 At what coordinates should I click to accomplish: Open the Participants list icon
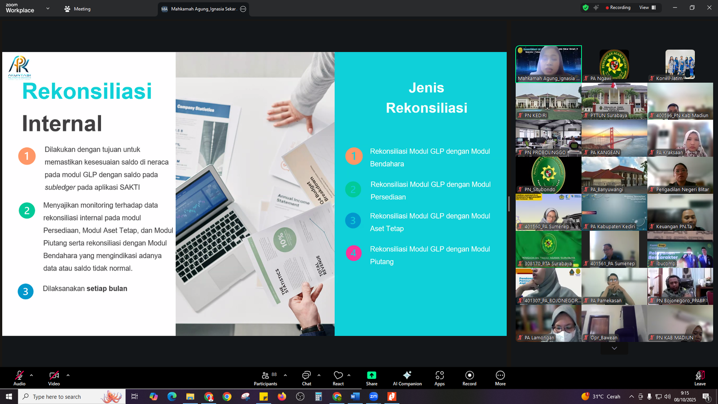point(266,375)
